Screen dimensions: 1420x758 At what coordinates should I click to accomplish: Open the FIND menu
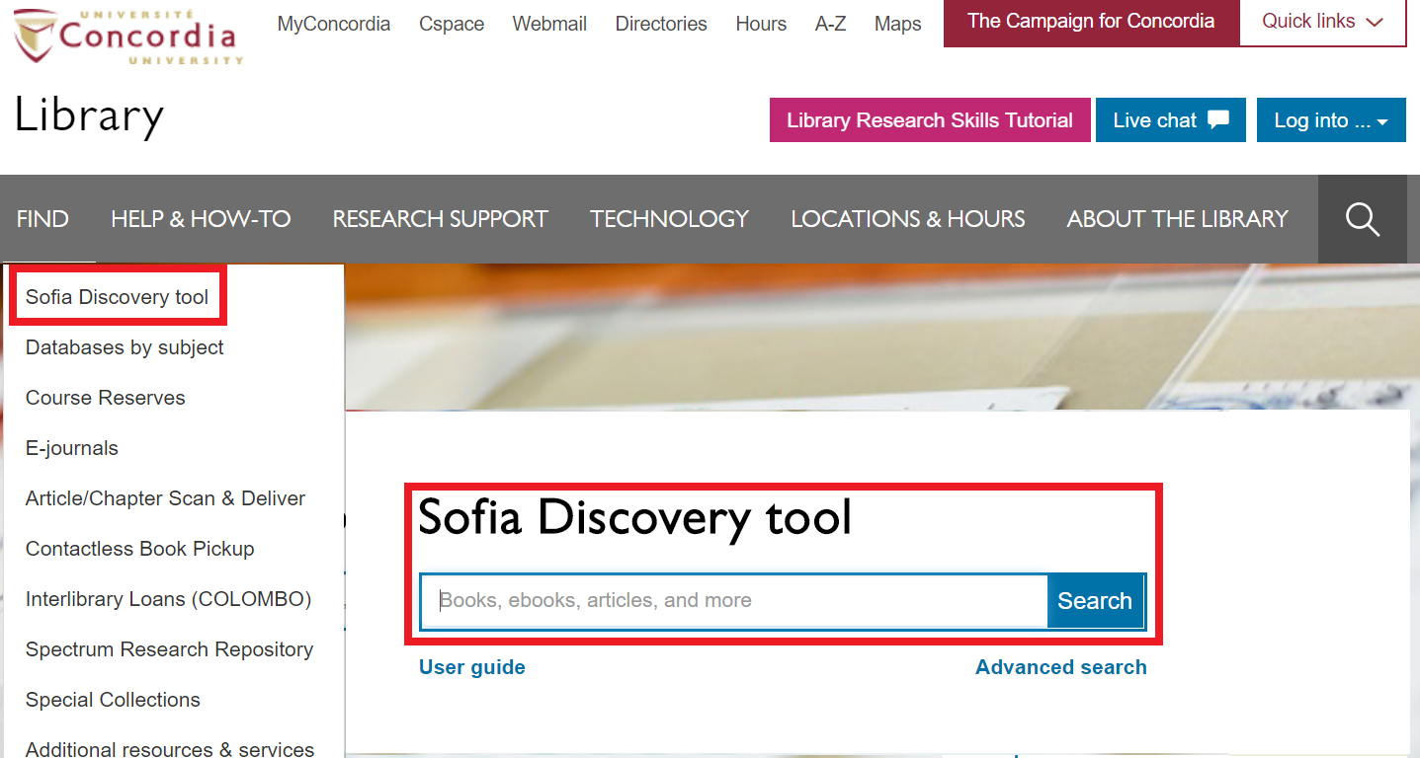pos(42,219)
